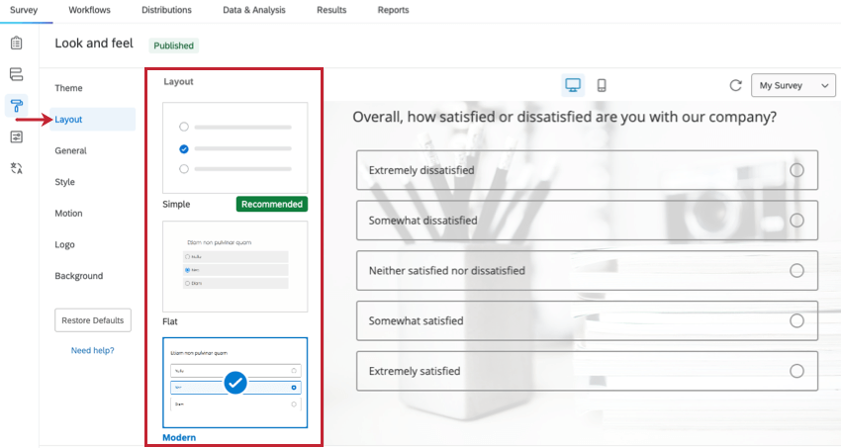The image size is (841, 448).
Task: Click the Restore Defaults button
Action: click(x=93, y=320)
